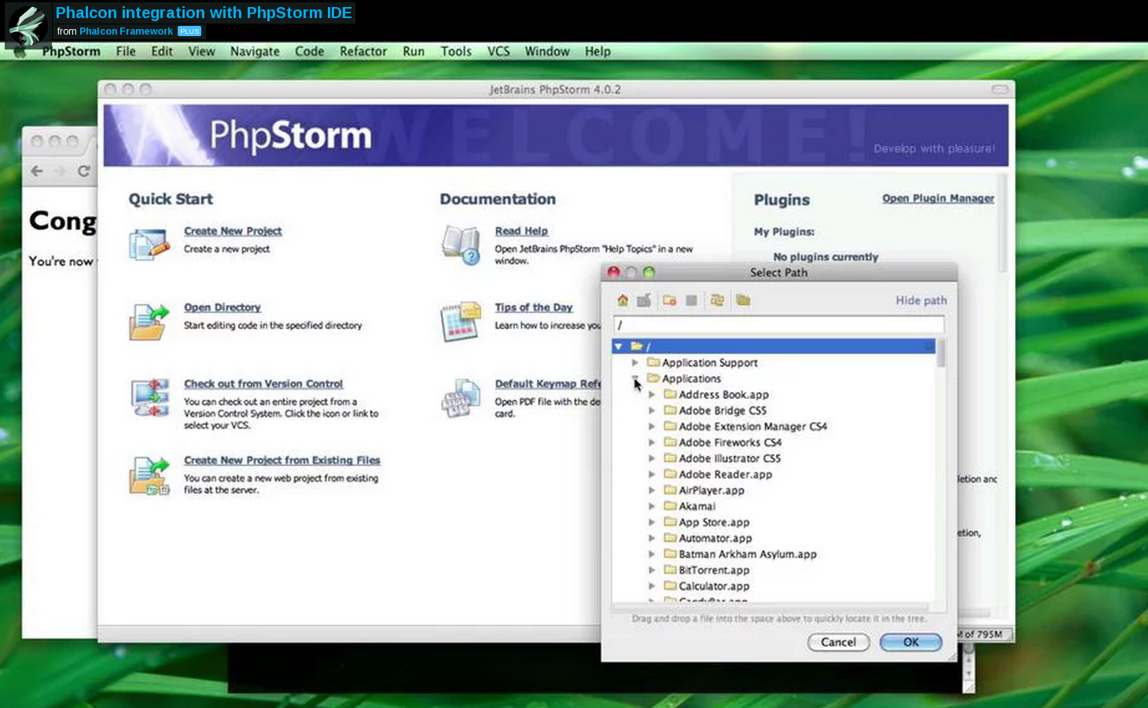Open the VCS menu
The height and width of the screenshot is (708, 1148).
click(499, 51)
